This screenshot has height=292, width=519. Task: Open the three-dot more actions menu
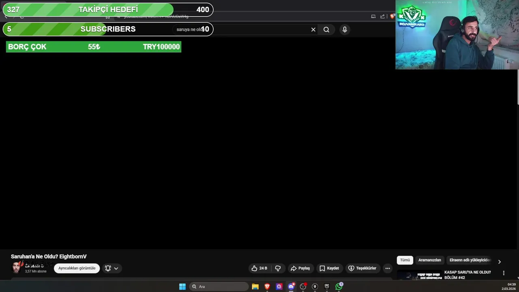point(388,268)
